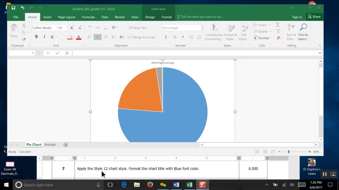Click the Share button
This screenshot has height=190, width=339.
point(314,17)
